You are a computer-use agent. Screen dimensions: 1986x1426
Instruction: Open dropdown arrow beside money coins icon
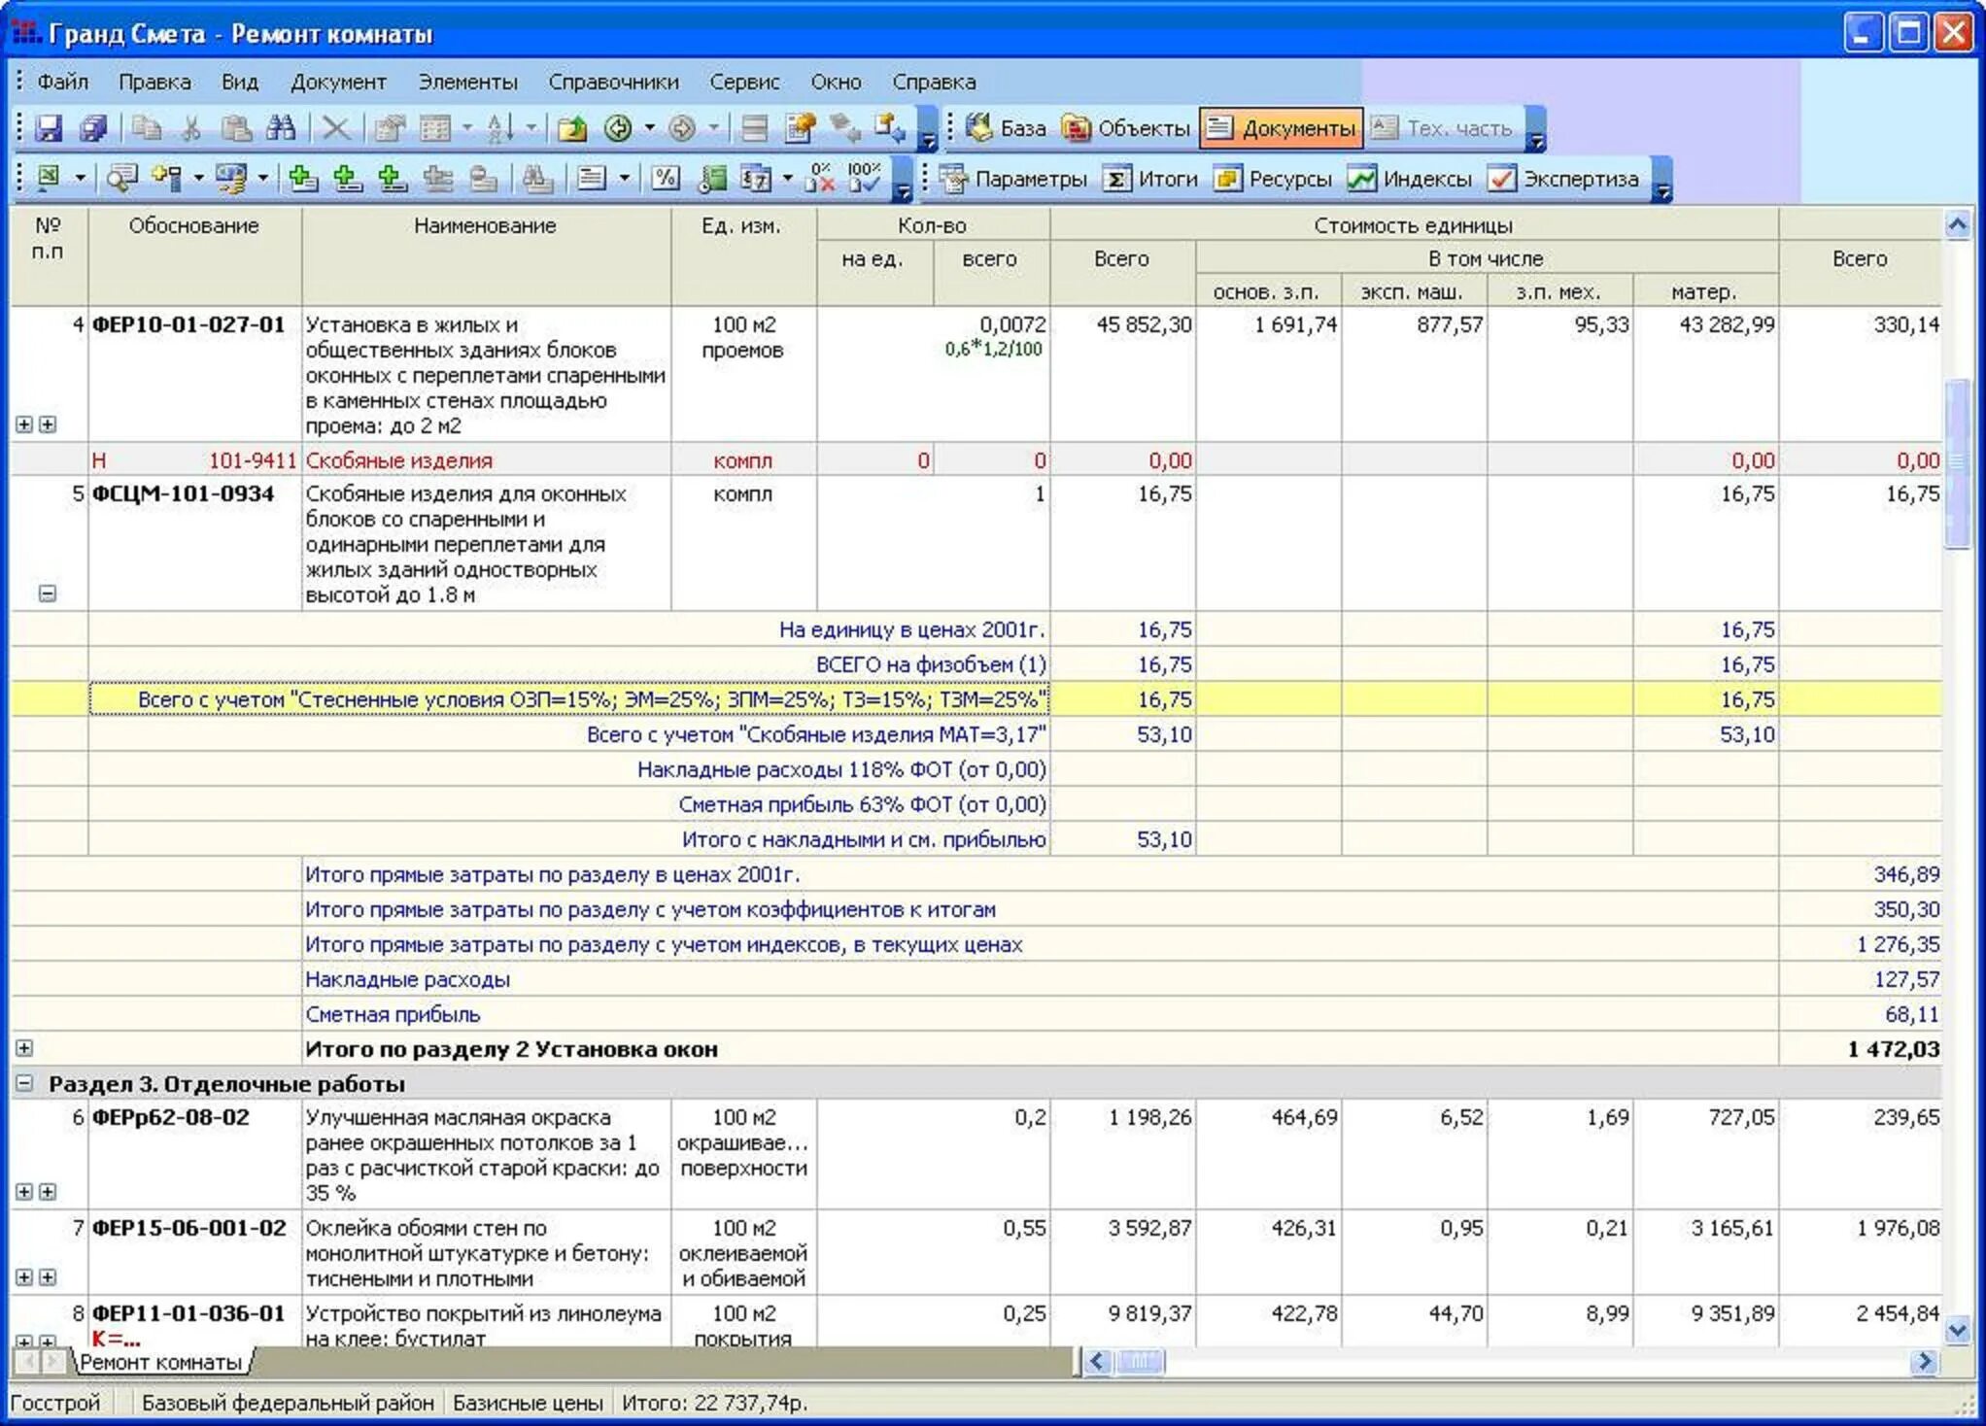[262, 178]
